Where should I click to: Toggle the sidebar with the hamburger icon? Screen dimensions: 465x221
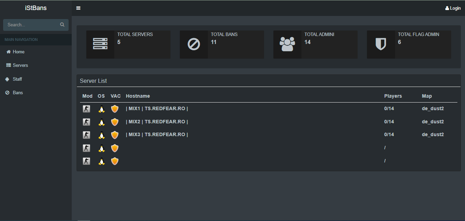(x=78, y=8)
